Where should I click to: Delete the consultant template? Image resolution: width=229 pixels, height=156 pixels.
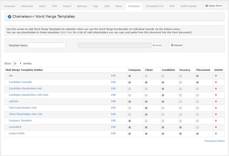pyautogui.click(x=216, y=127)
